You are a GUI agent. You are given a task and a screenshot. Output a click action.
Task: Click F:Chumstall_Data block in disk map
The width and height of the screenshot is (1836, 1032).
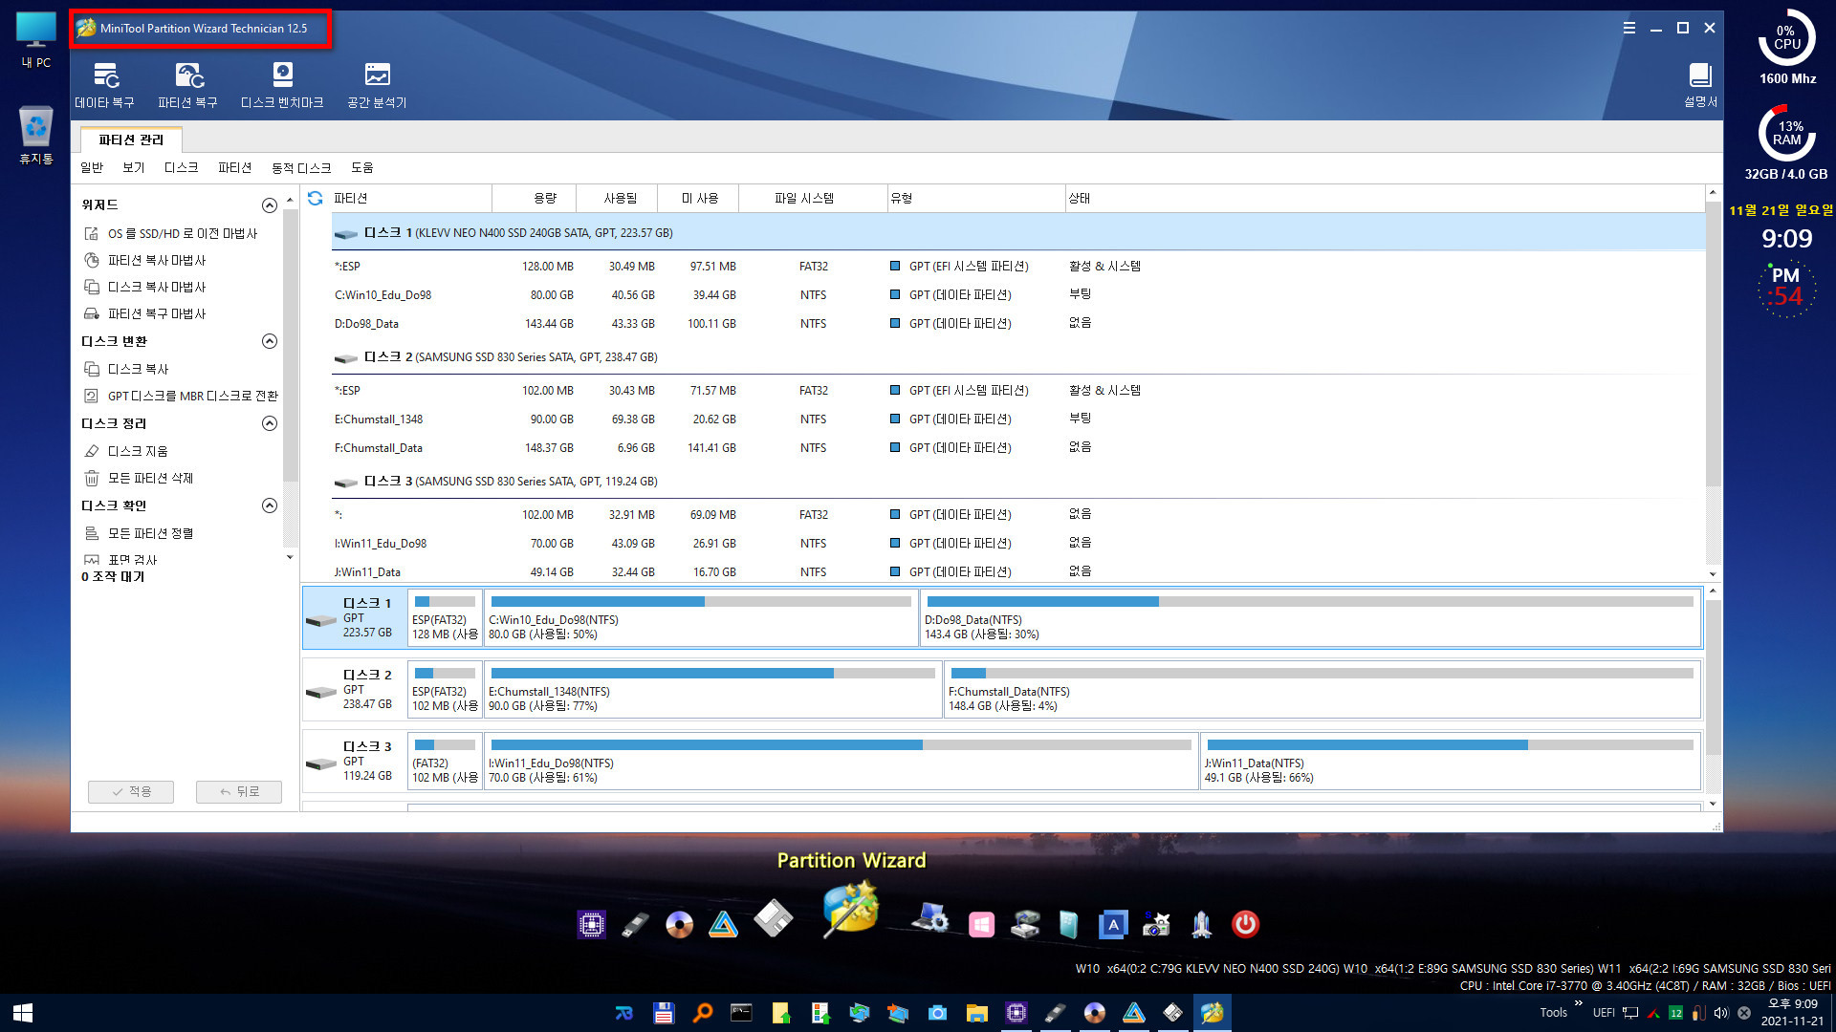click(1322, 690)
